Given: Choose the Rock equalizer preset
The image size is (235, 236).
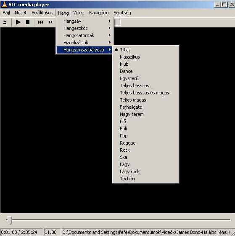Looking at the screenshot, I should click(x=145, y=150).
